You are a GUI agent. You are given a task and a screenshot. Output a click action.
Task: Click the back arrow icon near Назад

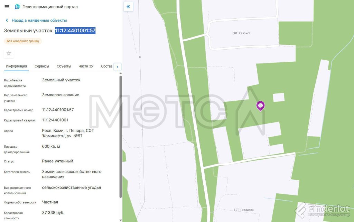point(7,20)
